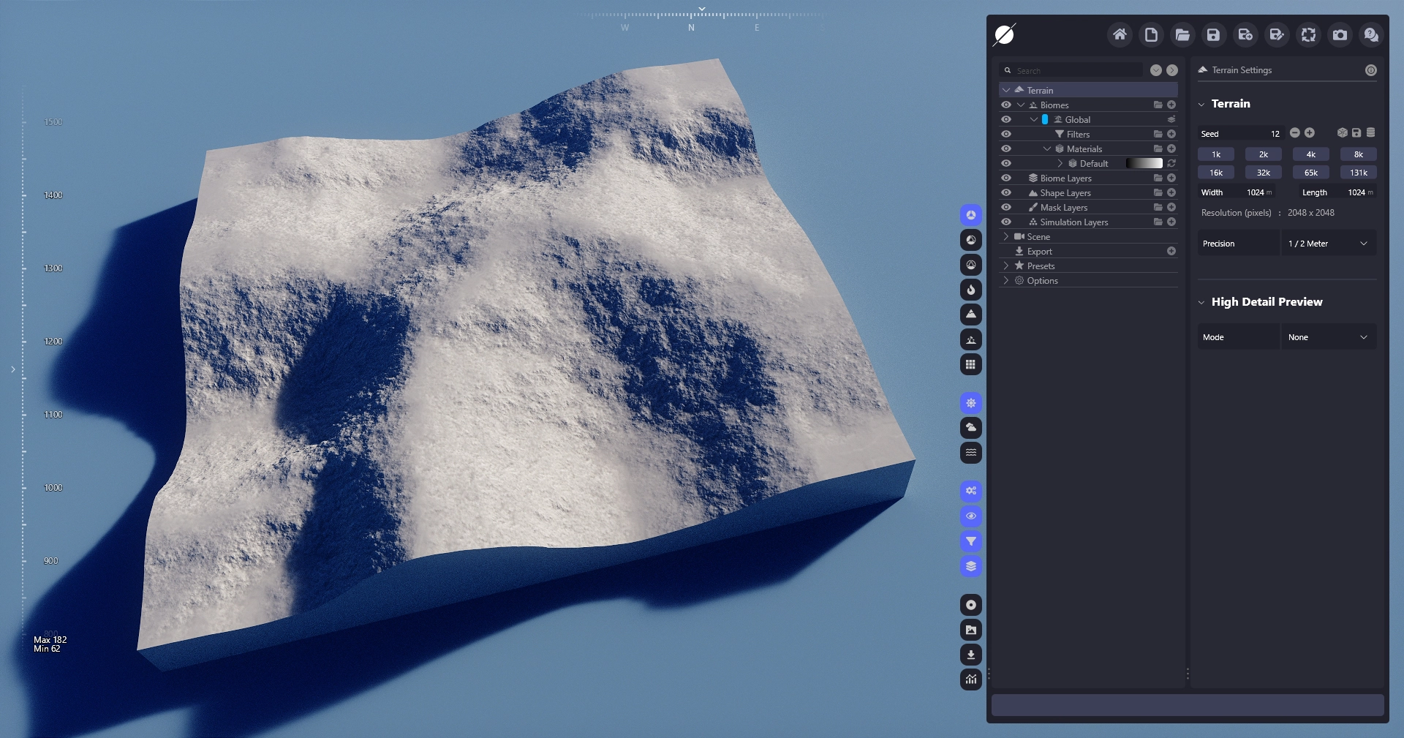1404x738 pixels.
Task: Click the refresh terrain icon in toolbar
Action: 1308,35
